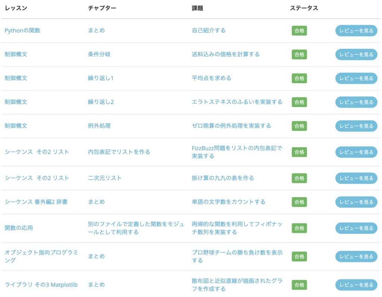Open the 単語の文字数をカウントする assignment
382x297 pixels.
(x=228, y=202)
